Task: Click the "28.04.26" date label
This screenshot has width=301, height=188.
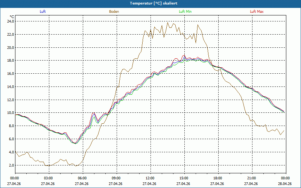Action: [285, 183]
